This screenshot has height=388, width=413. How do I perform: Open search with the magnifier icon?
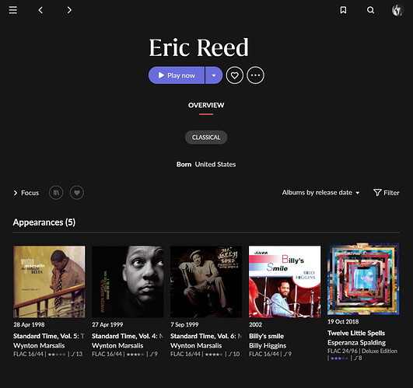(x=370, y=10)
